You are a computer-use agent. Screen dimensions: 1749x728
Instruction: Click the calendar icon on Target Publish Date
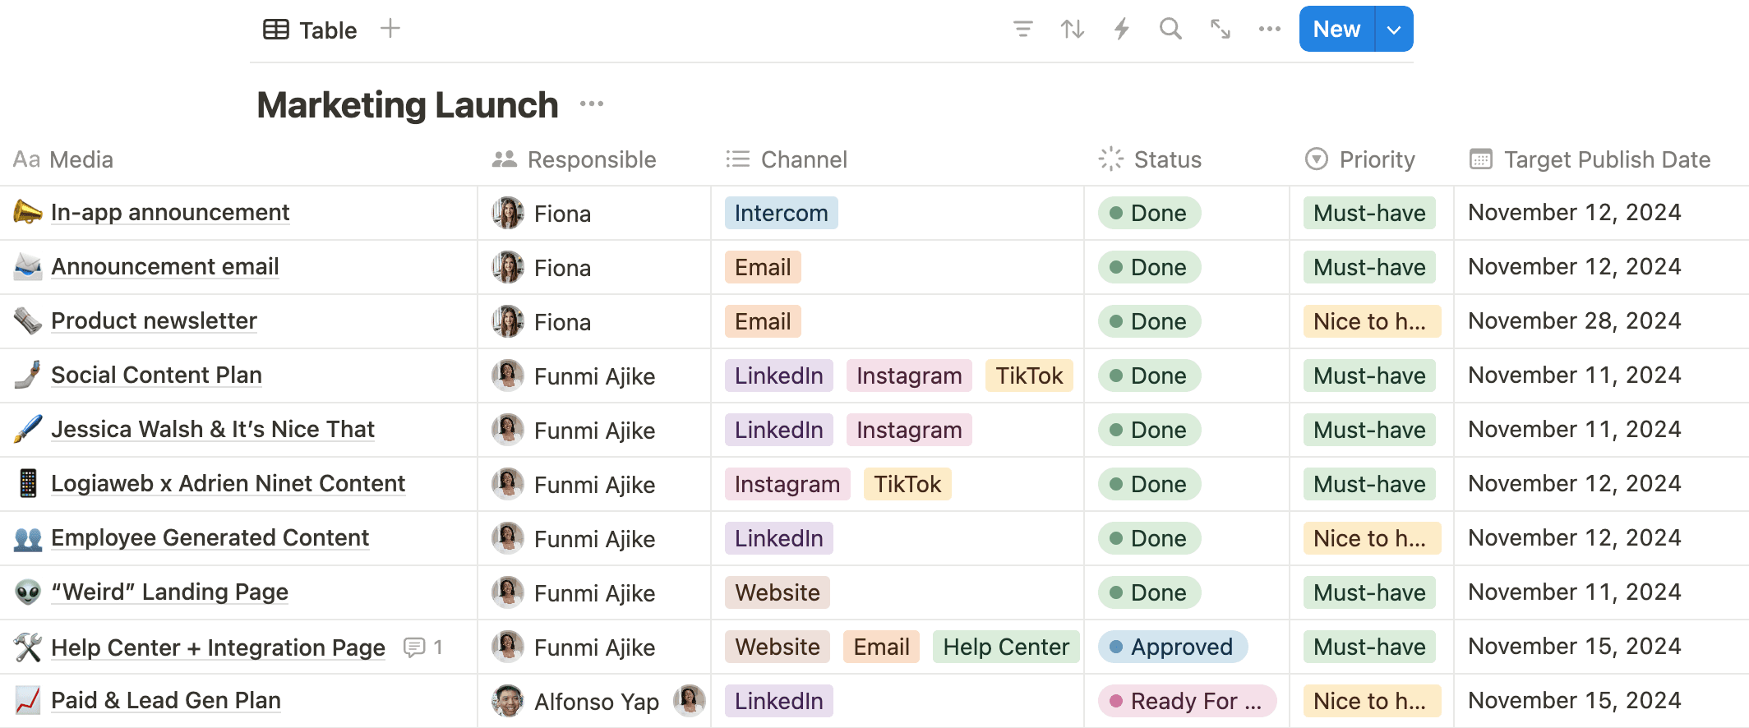point(1480,159)
